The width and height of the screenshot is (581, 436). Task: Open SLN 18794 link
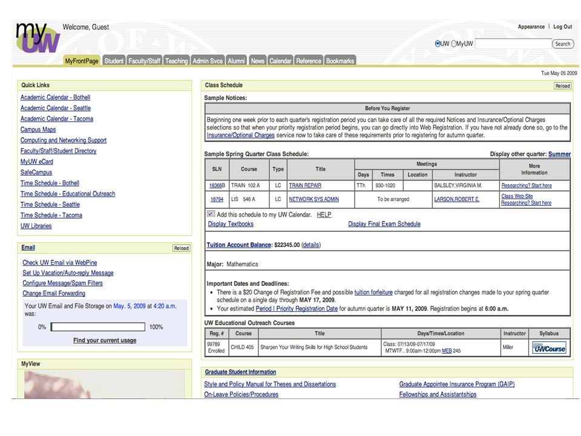coord(217,199)
